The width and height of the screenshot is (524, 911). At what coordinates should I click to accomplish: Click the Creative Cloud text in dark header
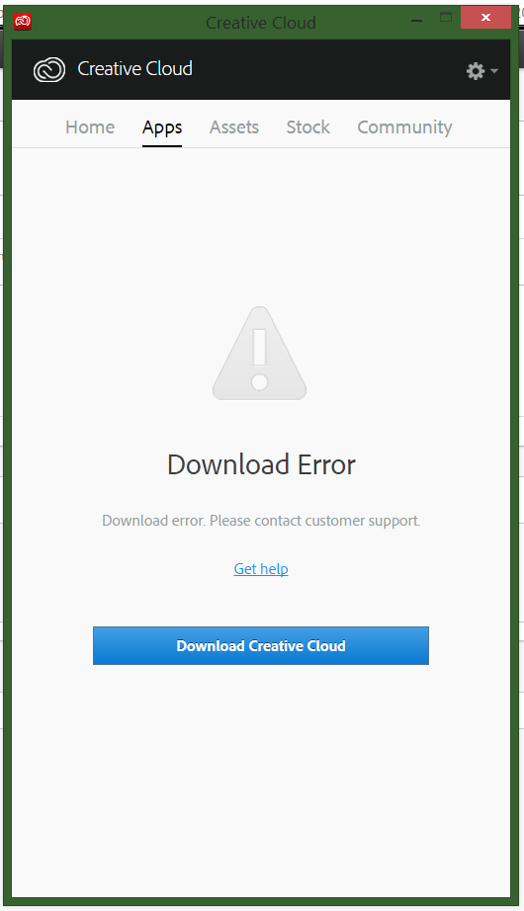(x=134, y=68)
